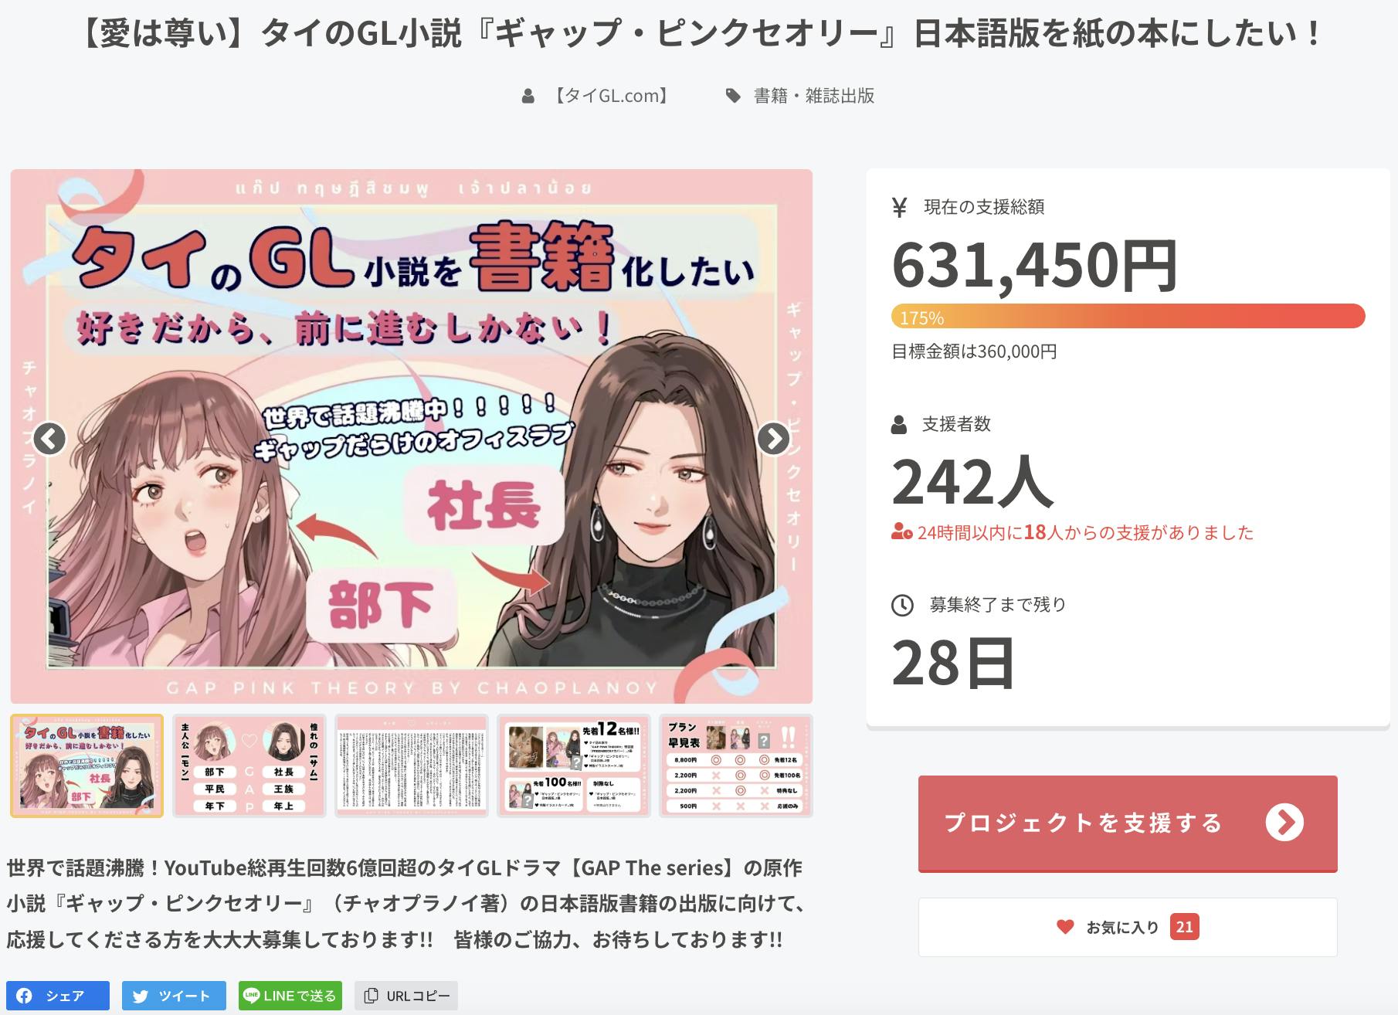Advance to the next carousel image arrow
Screen dimensions: 1398x1015
point(773,439)
